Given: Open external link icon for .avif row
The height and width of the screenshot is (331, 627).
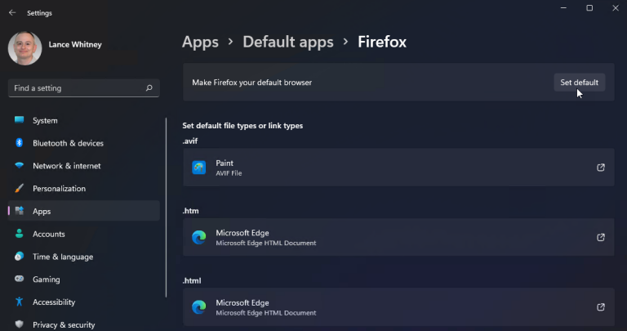Looking at the screenshot, I should [601, 168].
